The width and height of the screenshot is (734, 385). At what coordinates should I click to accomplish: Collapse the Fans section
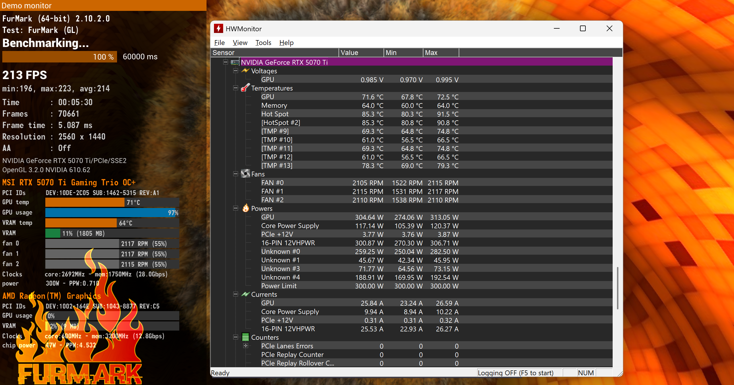point(235,174)
